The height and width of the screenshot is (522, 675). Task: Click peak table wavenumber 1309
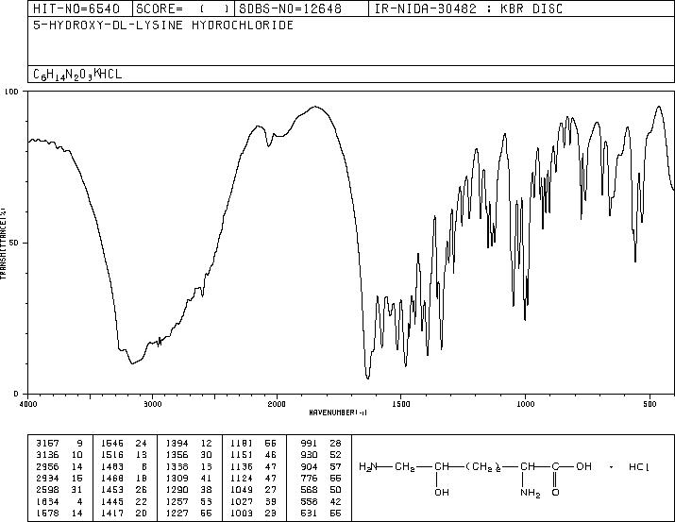(177, 478)
